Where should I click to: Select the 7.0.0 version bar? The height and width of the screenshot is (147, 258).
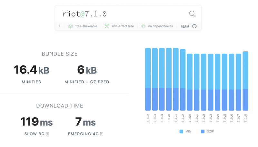[x=190, y=82]
